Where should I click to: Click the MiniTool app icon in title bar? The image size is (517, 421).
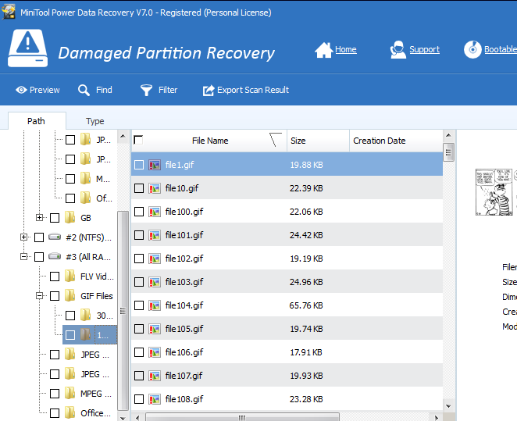9,12
